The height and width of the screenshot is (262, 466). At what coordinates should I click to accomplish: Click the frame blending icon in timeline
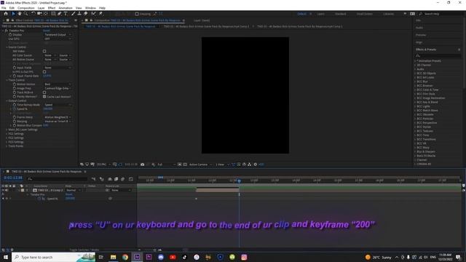click(x=116, y=179)
